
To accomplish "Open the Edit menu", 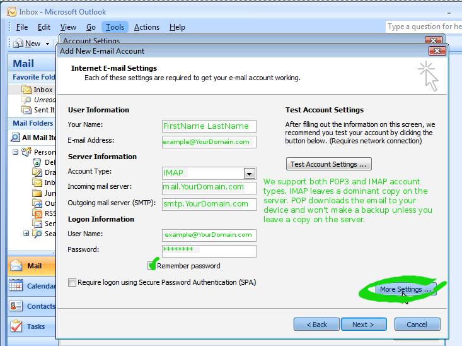I will click(x=44, y=27).
